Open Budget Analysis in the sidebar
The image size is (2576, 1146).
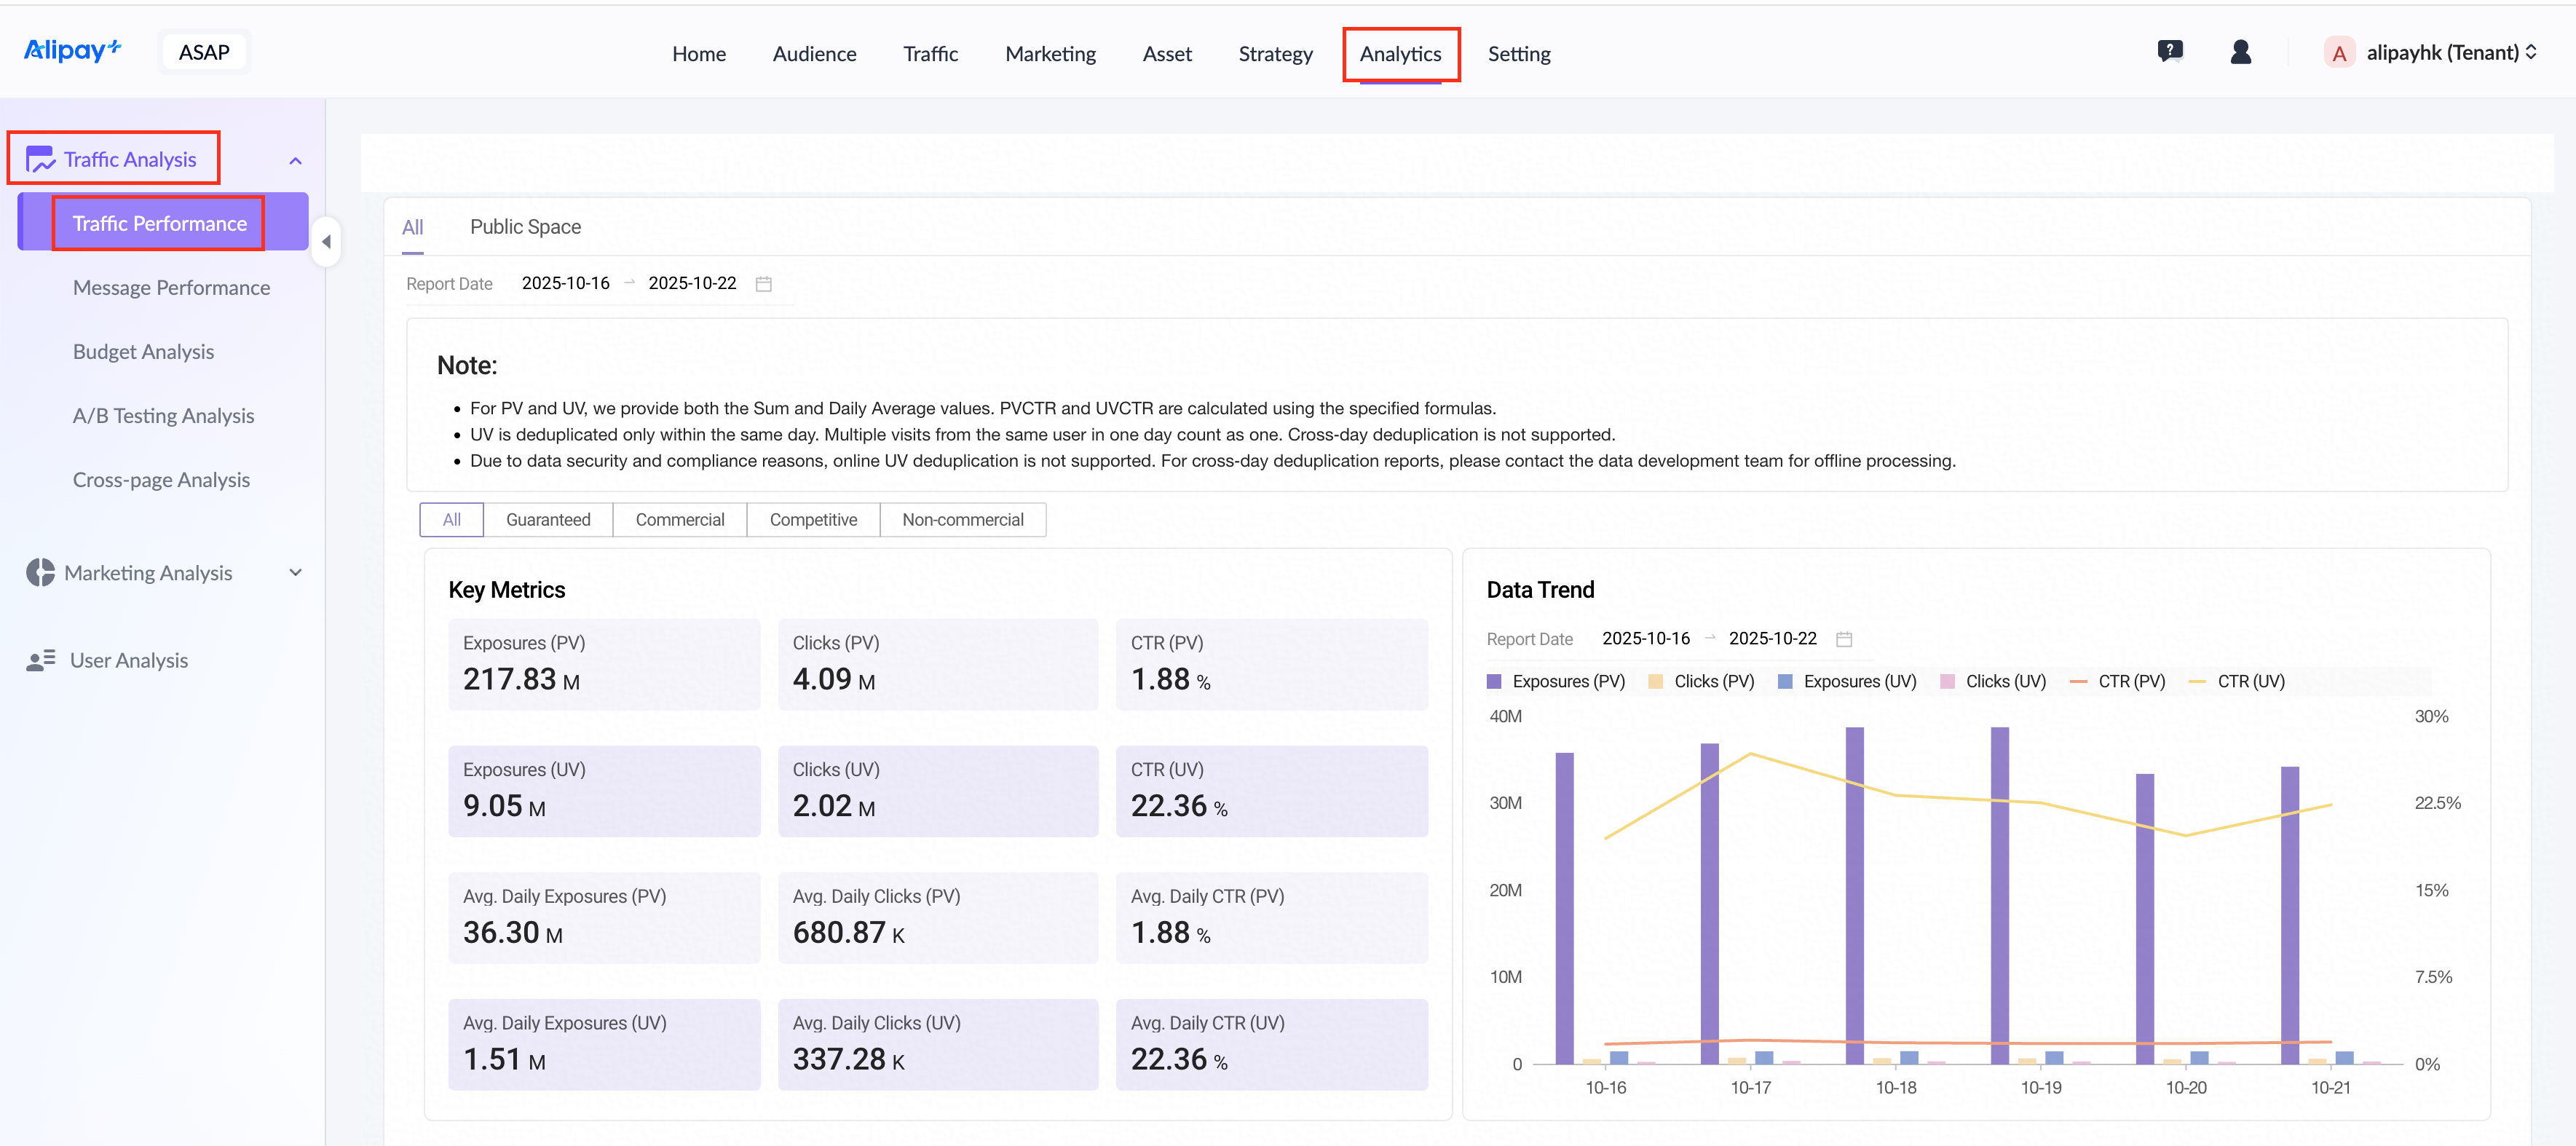coord(143,351)
